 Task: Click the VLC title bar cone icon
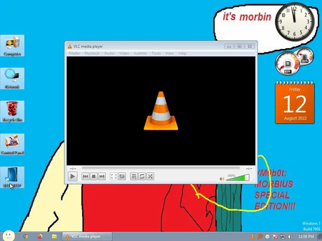(x=70, y=46)
